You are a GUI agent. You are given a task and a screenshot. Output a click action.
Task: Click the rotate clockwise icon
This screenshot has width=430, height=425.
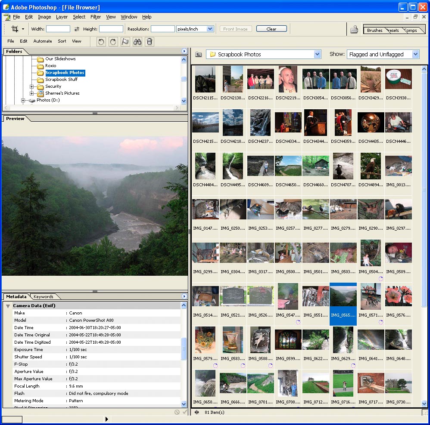(113, 41)
